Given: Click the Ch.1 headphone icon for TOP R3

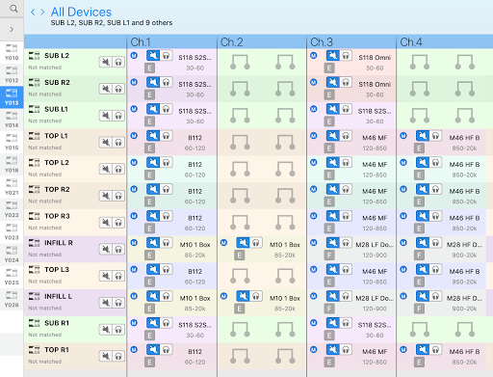Looking at the screenshot, I should click(166, 216).
